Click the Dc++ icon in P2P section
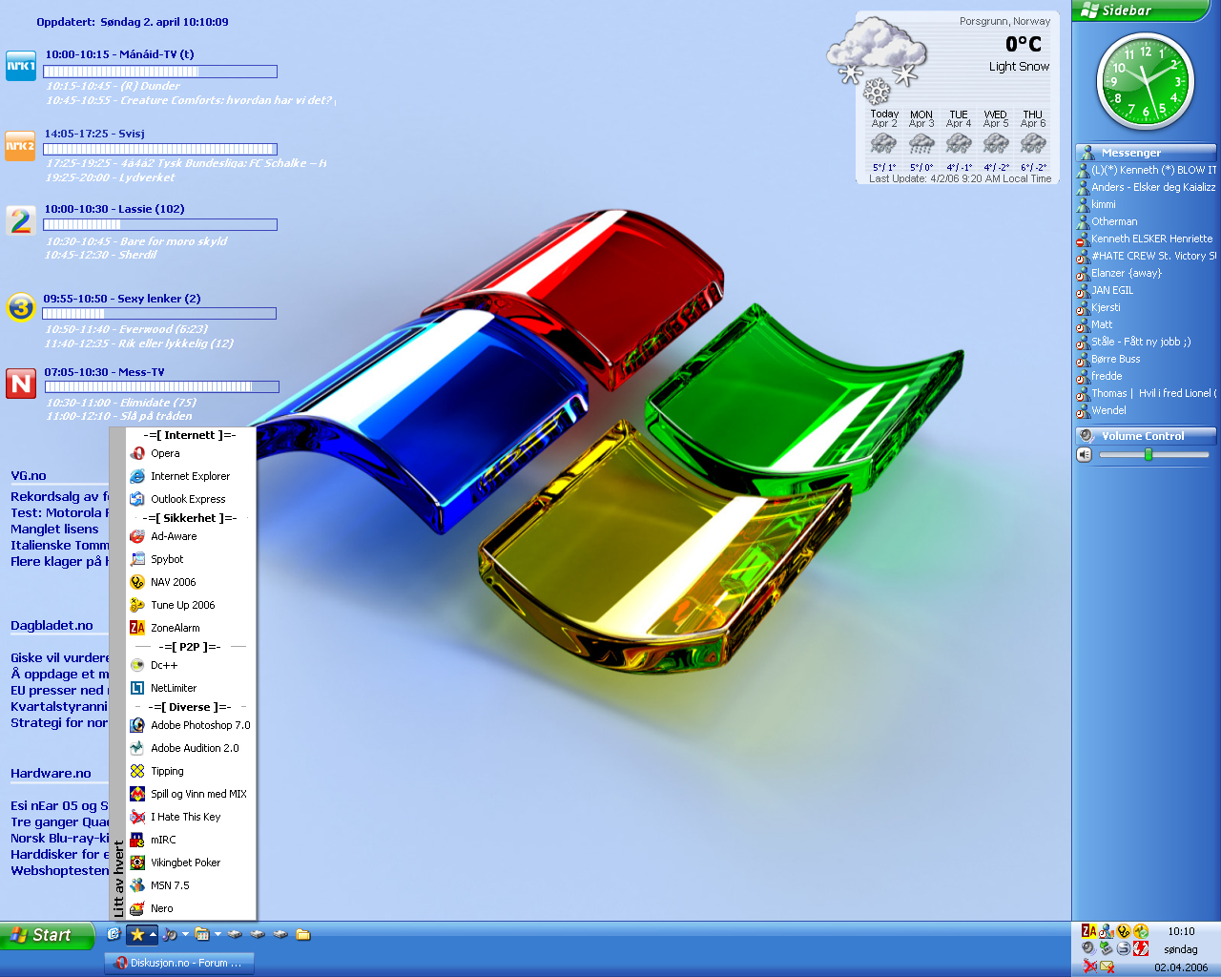Screen dimensions: 1221x977 pos(137,665)
